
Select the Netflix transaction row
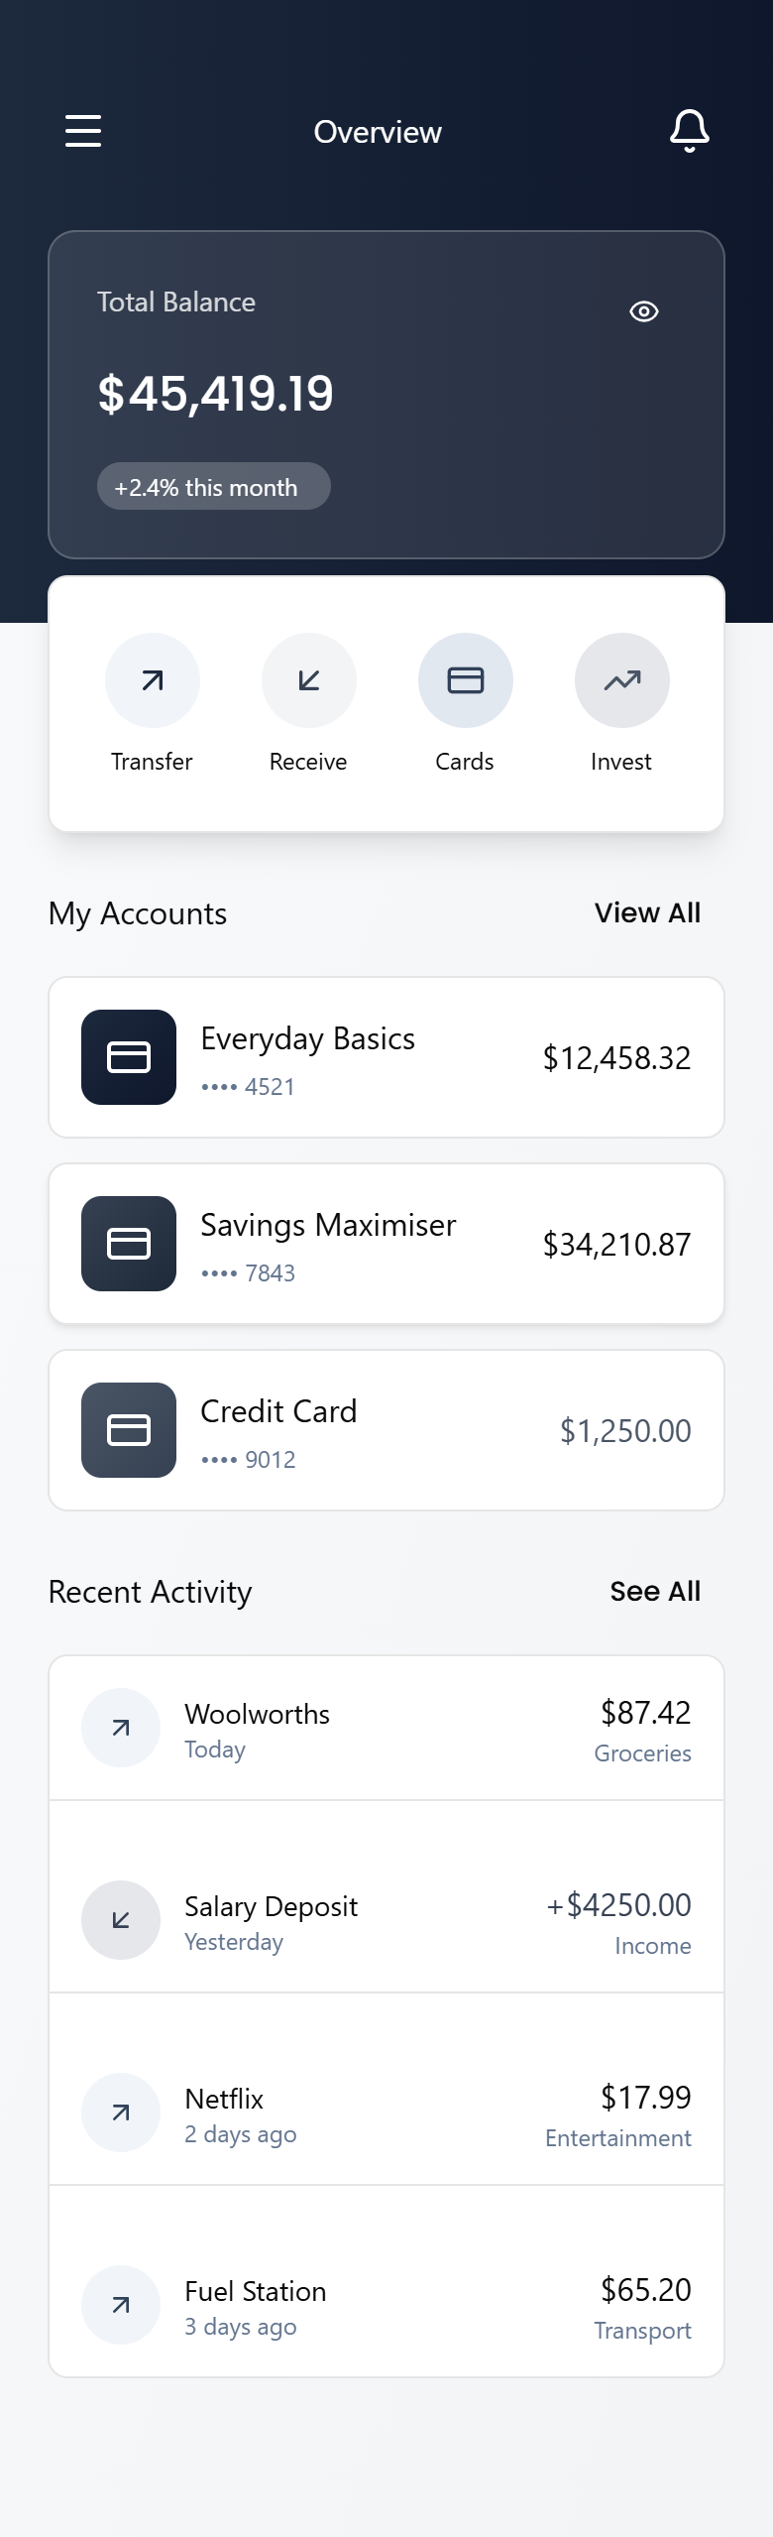coord(386,2113)
